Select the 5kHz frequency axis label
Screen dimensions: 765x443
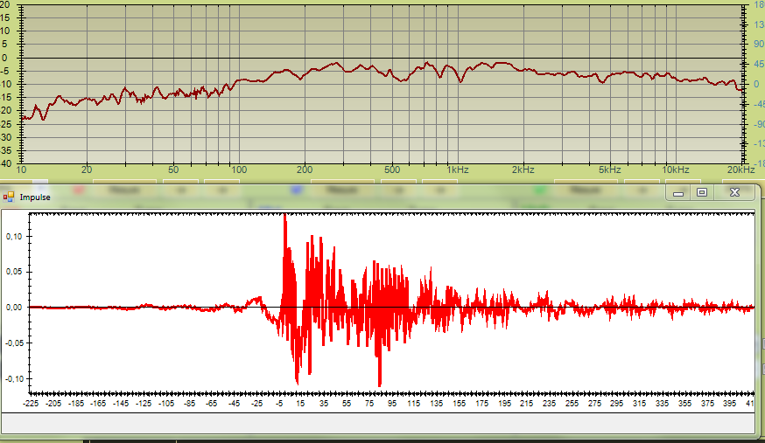(x=609, y=170)
